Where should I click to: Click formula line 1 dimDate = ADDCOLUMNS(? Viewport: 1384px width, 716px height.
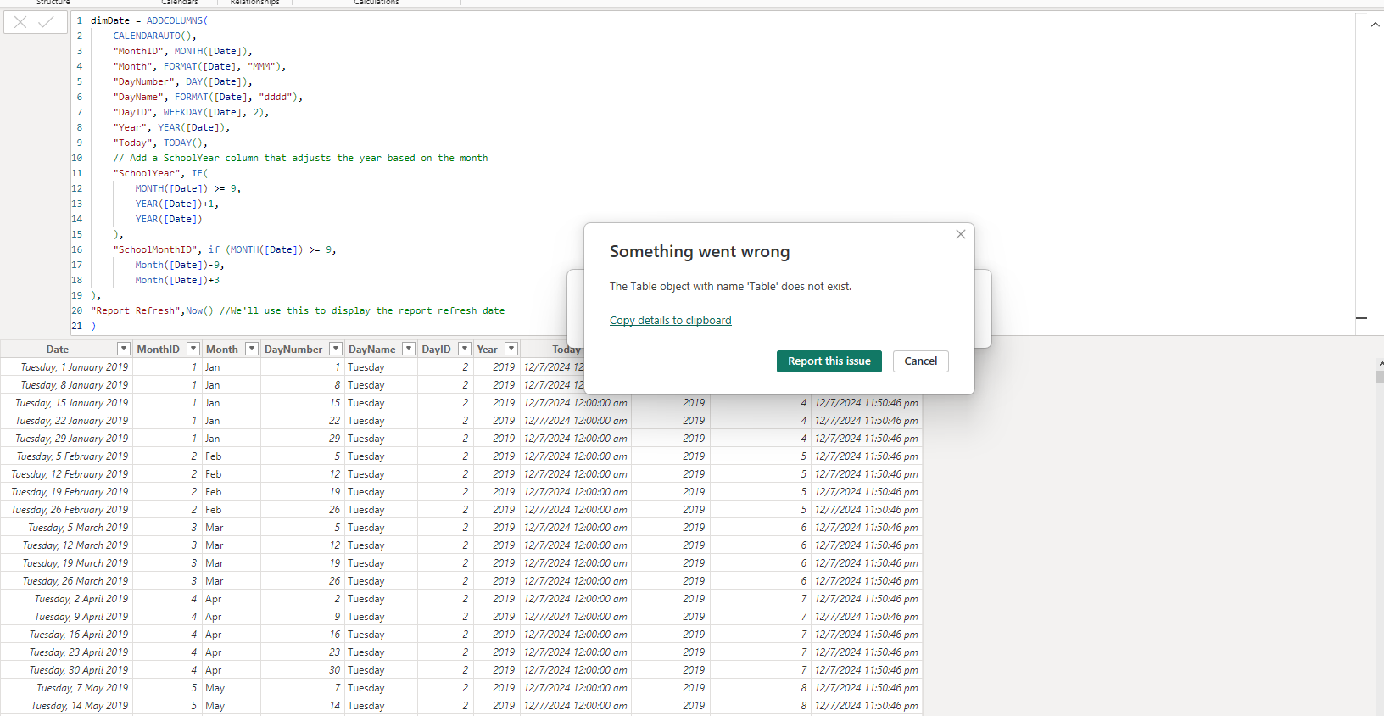point(149,20)
